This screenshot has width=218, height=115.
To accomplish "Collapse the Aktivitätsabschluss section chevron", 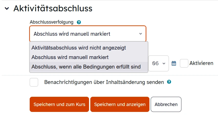I will 7,9.
